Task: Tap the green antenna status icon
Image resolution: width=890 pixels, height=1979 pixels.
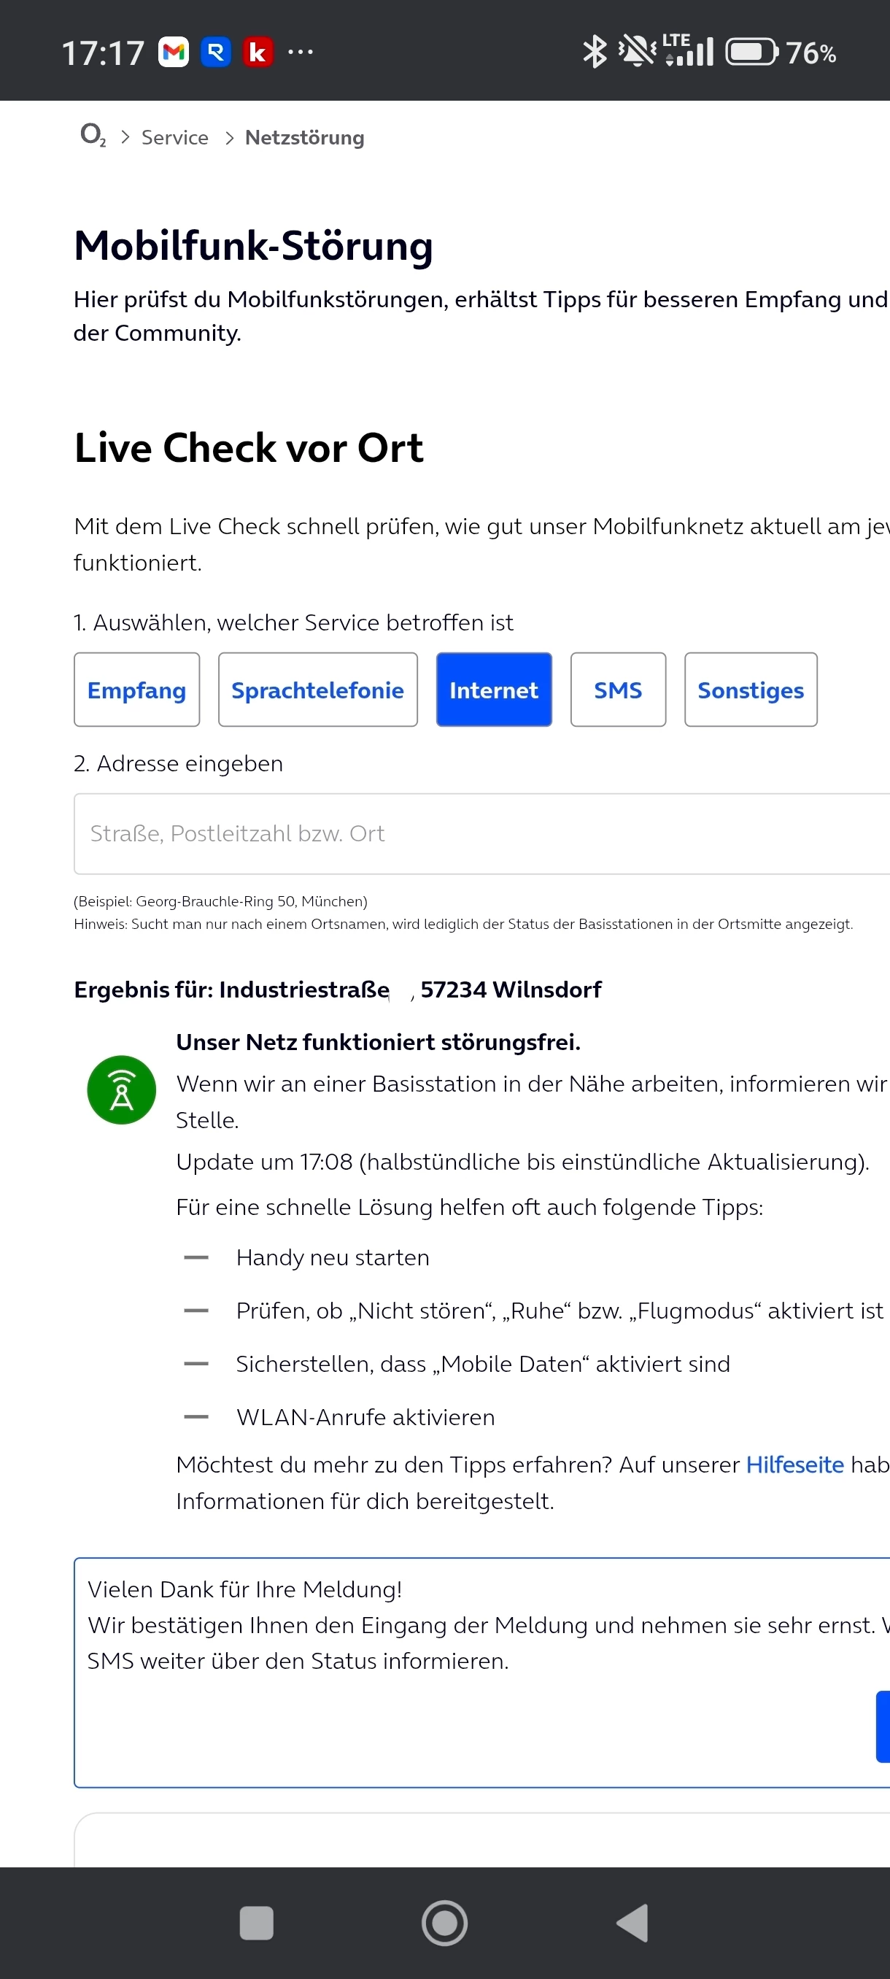Action: pyautogui.click(x=121, y=1089)
